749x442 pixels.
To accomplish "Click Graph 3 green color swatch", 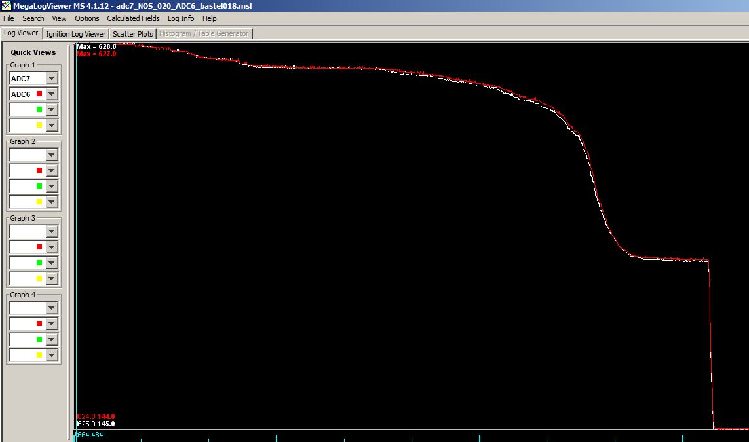I will 39,263.
